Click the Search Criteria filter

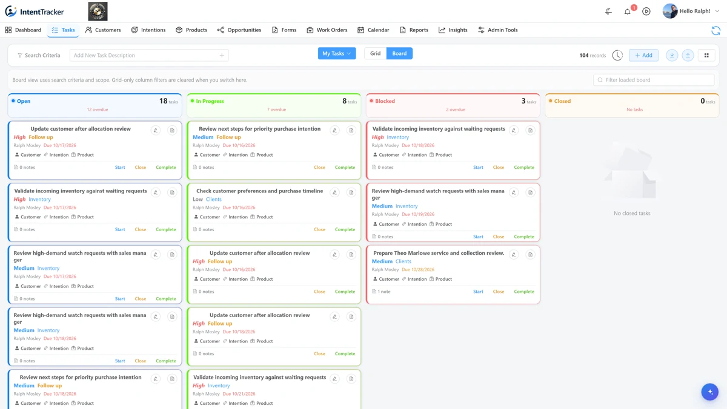tap(39, 55)
